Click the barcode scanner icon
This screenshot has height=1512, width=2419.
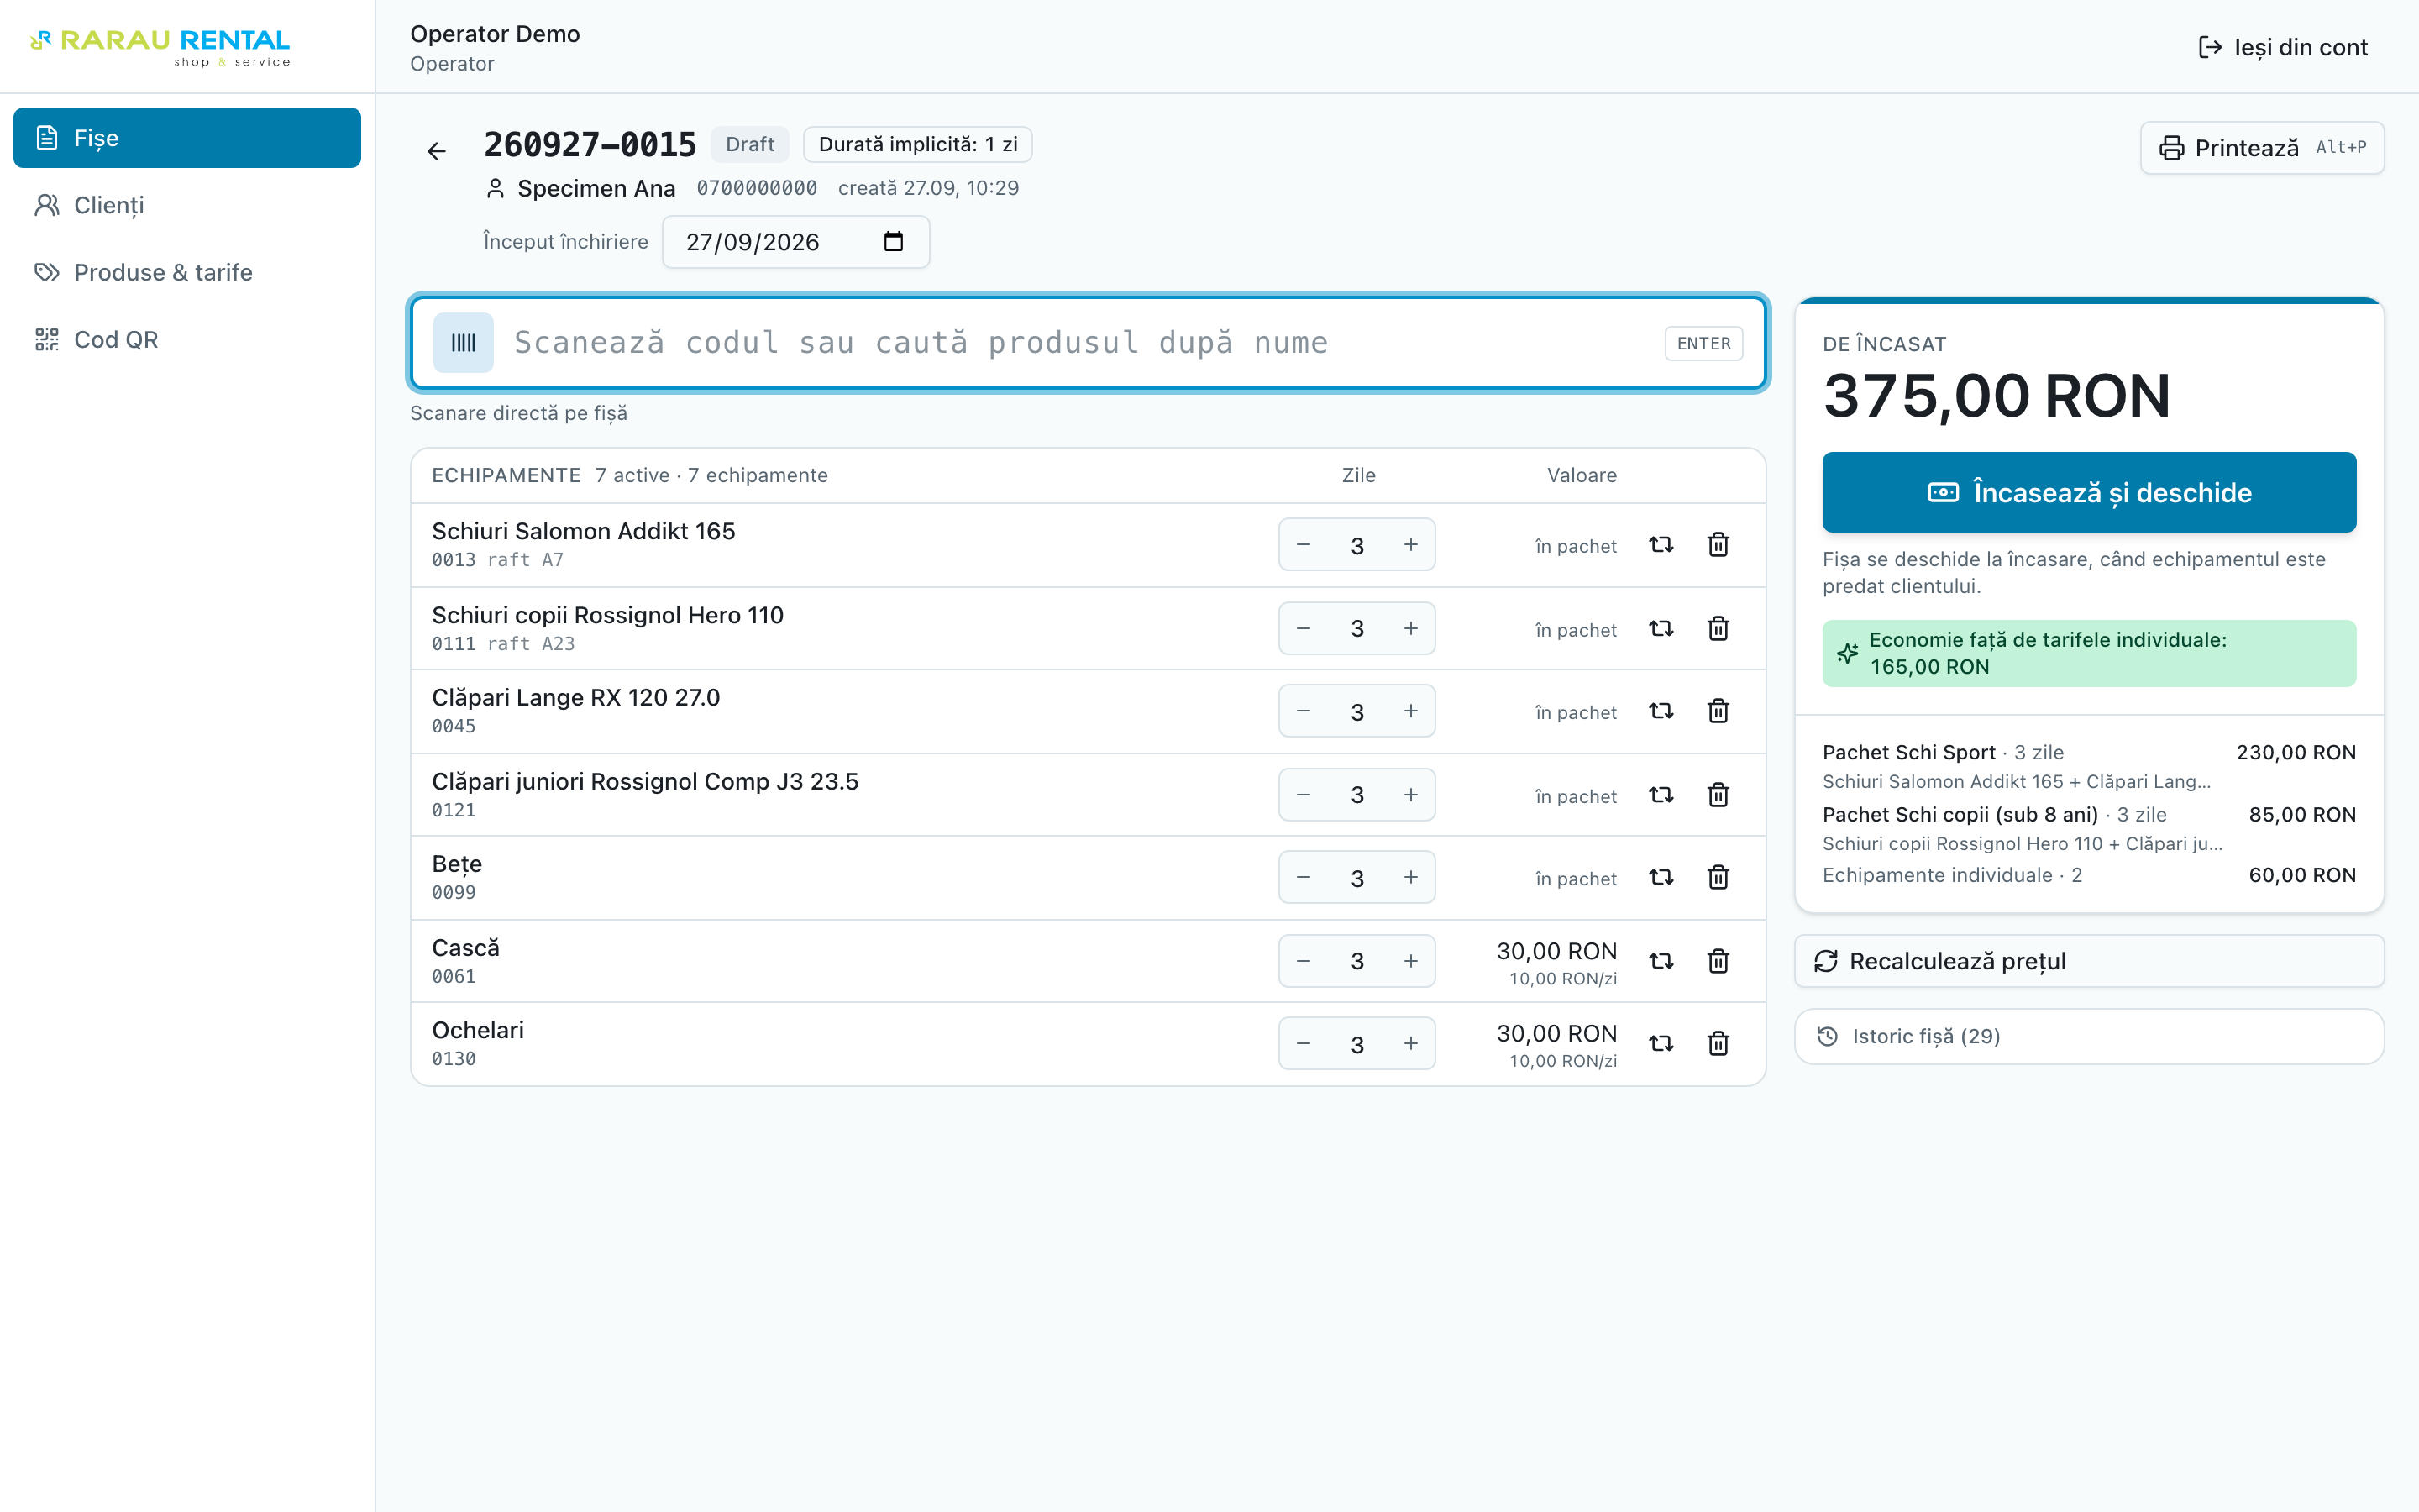463,343
